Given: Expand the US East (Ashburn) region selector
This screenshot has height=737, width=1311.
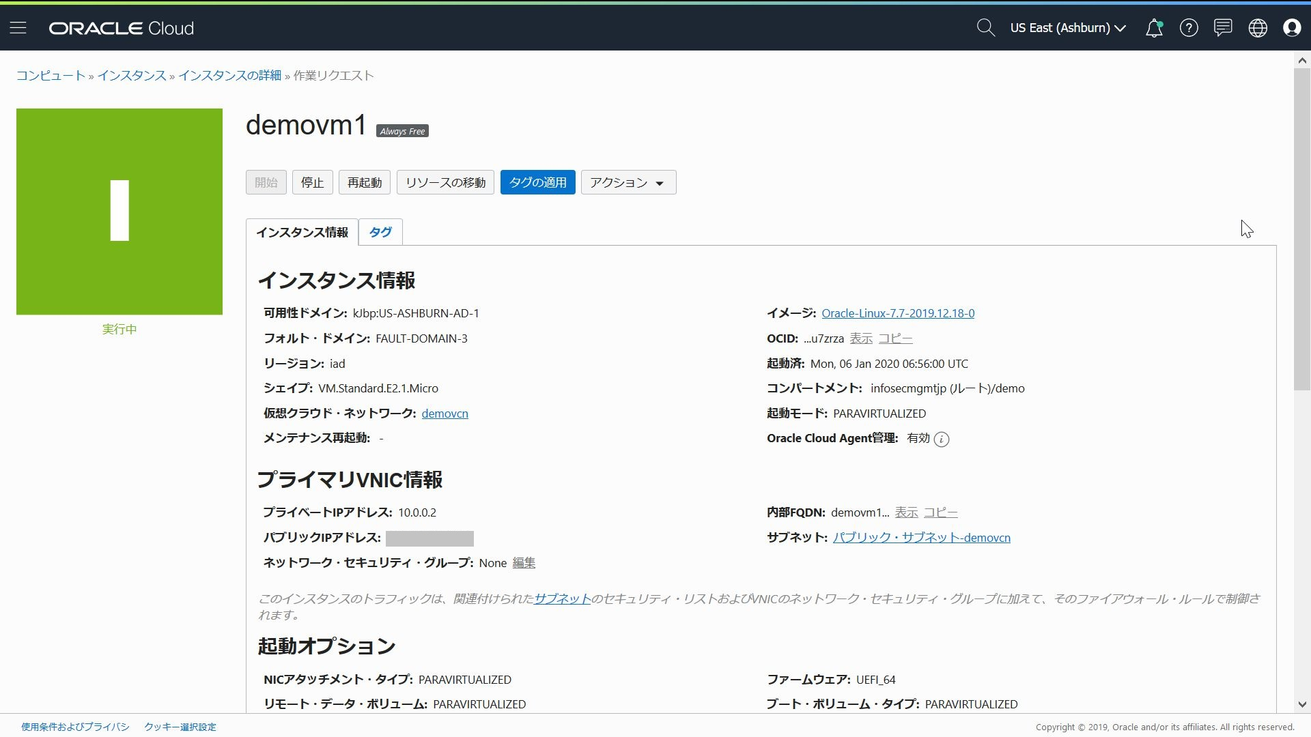Looking at the screenshot, I should (1068, 28).
